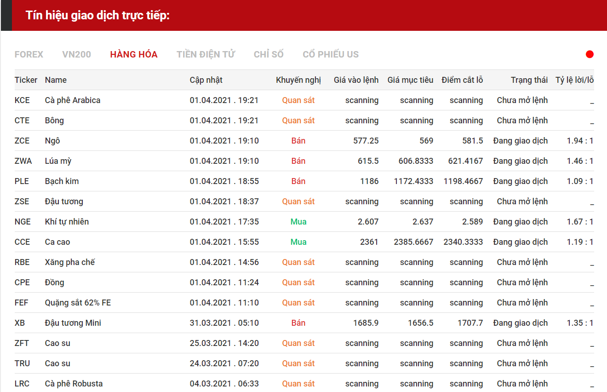607x392 pixels.
Task: Open the TIỀN ĐIỆN TỬ tab
Action: click(x=206, y=54)
